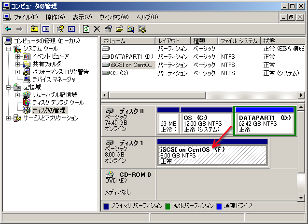The image size is (308, 224).
Task: Collapse the システム ツール tree node
Action: click(8, 49)
